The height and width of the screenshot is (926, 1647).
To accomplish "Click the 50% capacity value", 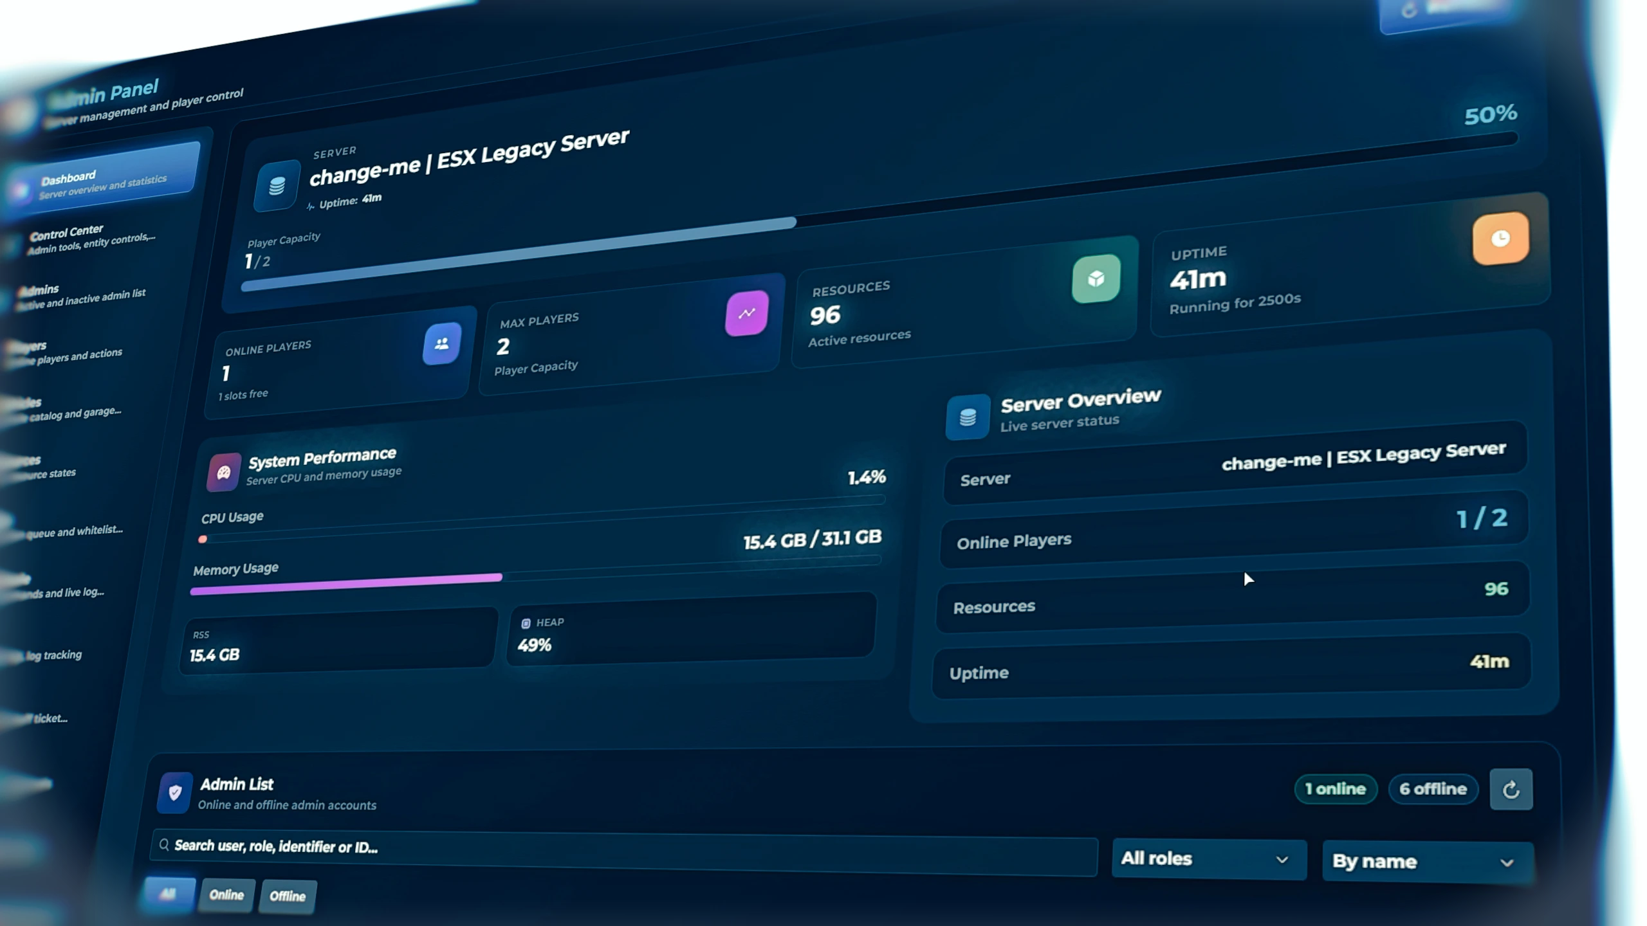I will click(x=1491, y=115).
